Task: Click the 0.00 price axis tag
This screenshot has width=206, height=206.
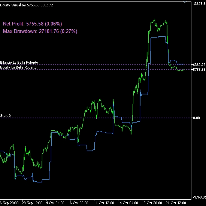Action: [196, 118]
